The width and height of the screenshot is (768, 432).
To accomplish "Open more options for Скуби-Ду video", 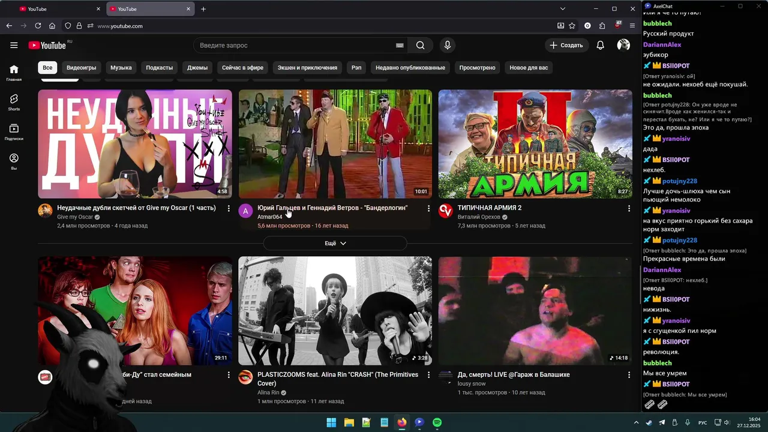I will coord(229,374).
